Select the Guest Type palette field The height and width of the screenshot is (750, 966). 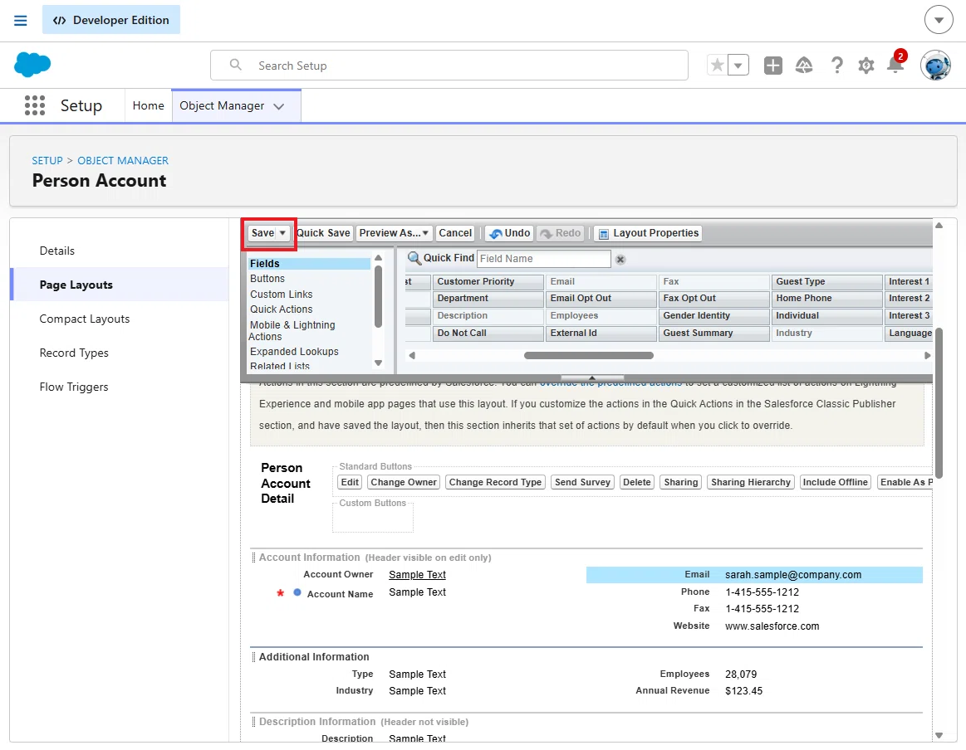click(x=826, y=282)
